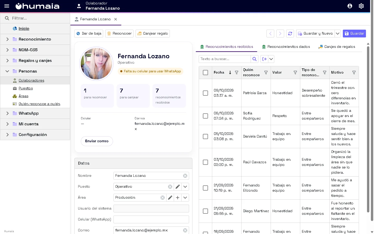
Task: Edit Puesto using the pencil icon
Action: click(178, 187)
